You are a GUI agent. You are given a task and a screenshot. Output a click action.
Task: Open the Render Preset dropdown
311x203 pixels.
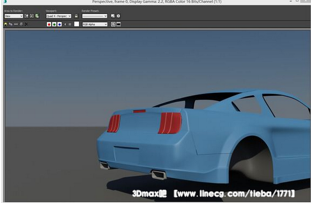tap(95, 16)
